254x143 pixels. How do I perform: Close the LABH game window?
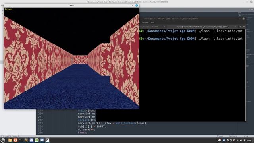[137, 6]
